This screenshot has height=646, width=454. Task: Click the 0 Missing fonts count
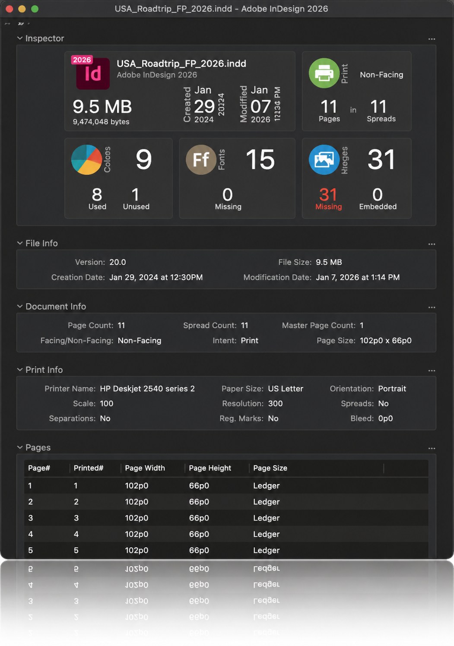click(x=228, y=199)
